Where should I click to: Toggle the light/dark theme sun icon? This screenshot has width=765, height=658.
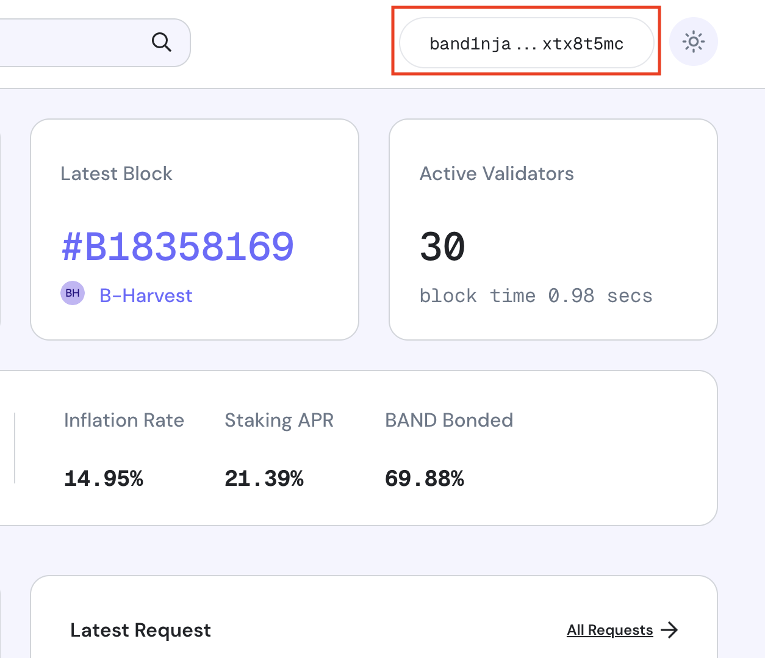693,42
